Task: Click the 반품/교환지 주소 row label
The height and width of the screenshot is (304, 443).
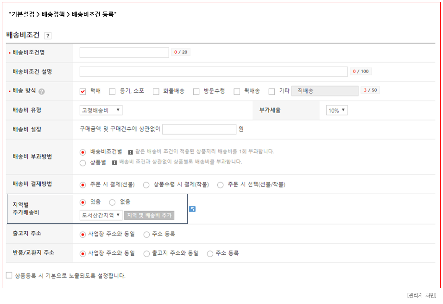Action: (x=33, y=253)
